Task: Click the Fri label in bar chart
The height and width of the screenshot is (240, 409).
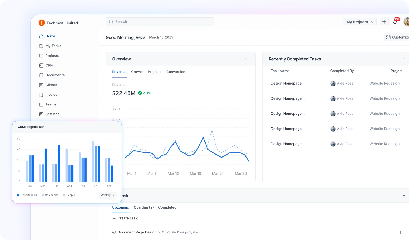Action: tap(96, 186)
